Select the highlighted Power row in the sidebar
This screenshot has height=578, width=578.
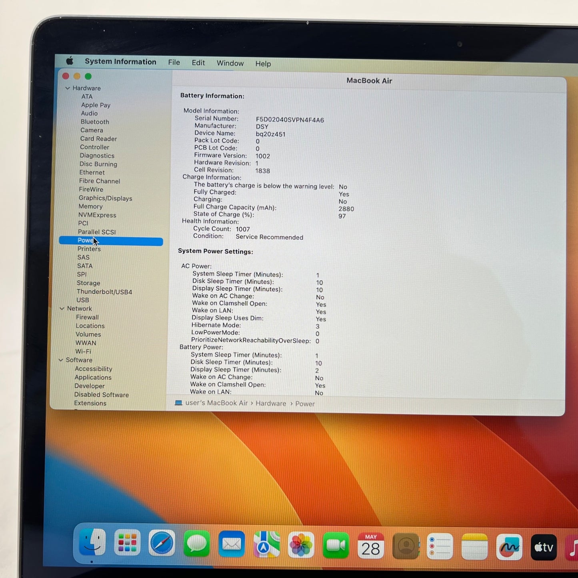tap(111, 241)
